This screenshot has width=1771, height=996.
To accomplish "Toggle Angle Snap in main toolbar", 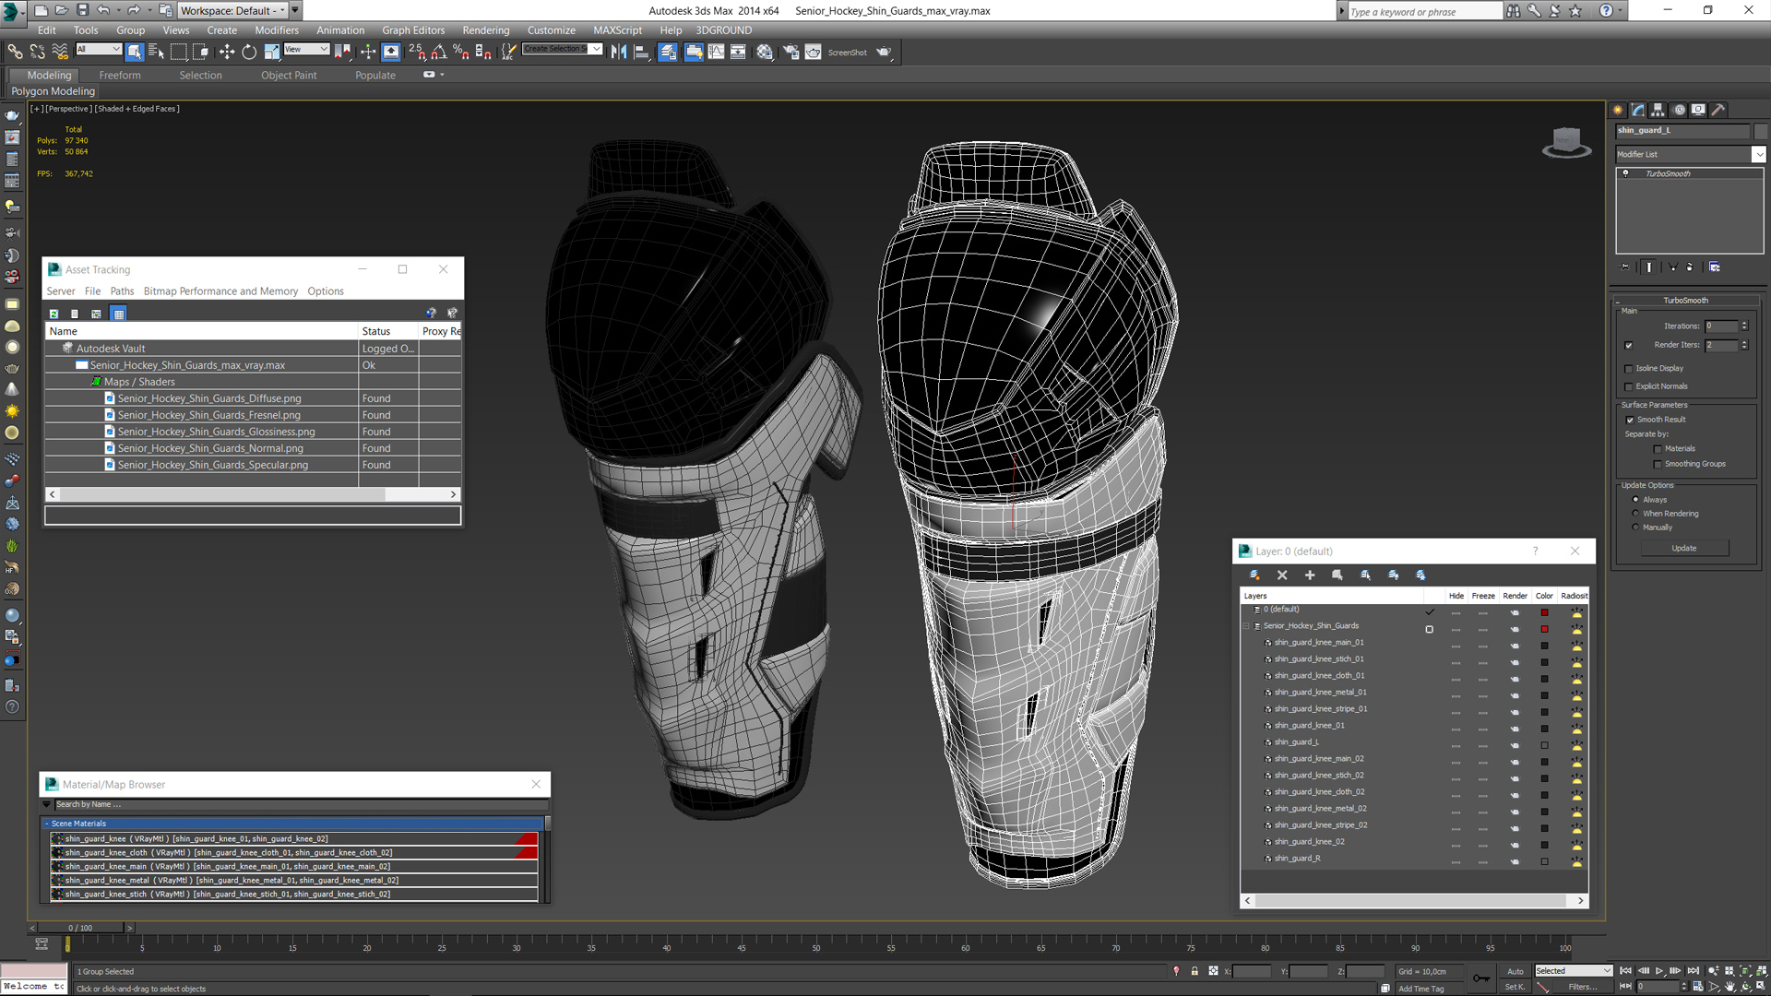I will click(439, 53).
